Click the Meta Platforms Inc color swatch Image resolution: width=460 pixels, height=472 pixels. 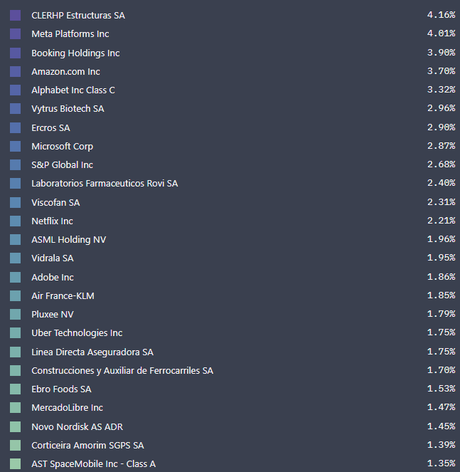click(x=16, y=34)
